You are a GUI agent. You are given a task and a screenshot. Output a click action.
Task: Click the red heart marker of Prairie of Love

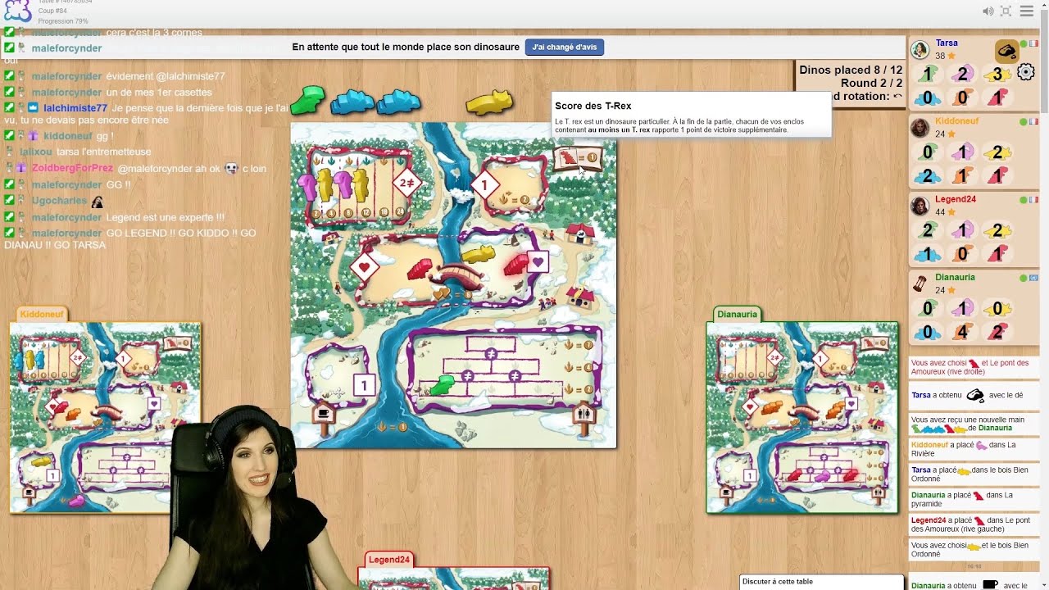tap(364, 267)
